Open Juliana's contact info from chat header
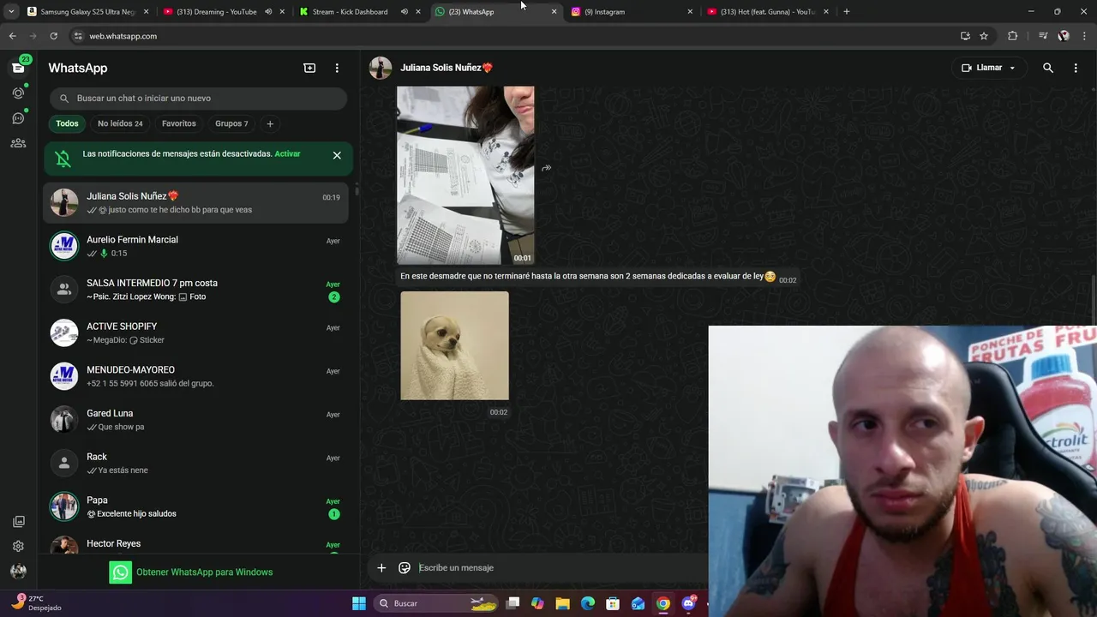 point(447,68)
